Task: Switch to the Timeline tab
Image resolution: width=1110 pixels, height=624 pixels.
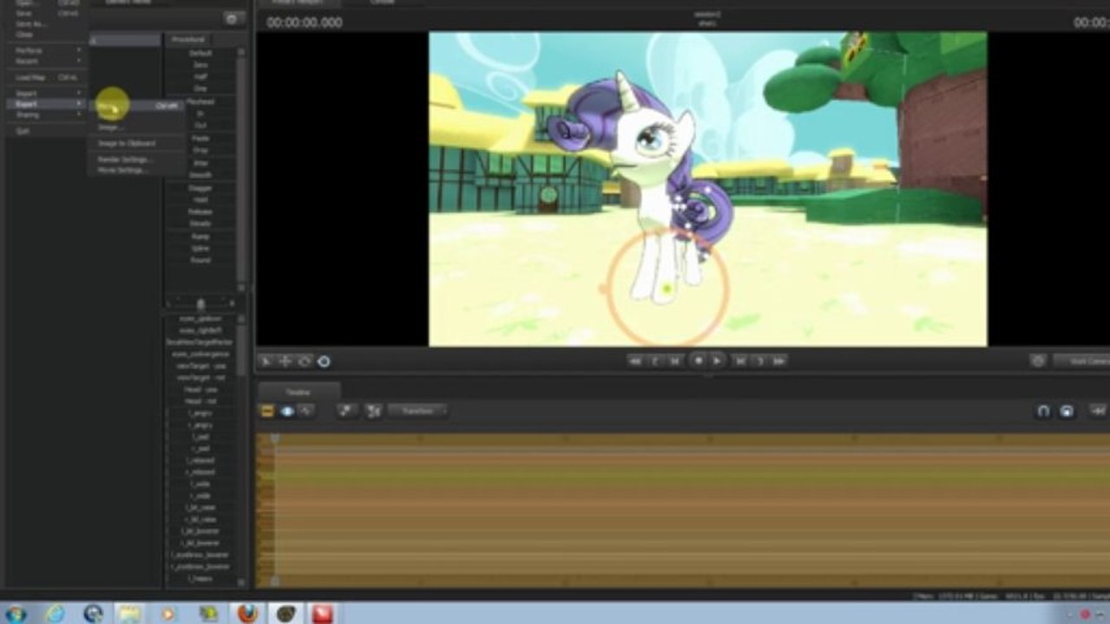Action: [x=299, y=392]
